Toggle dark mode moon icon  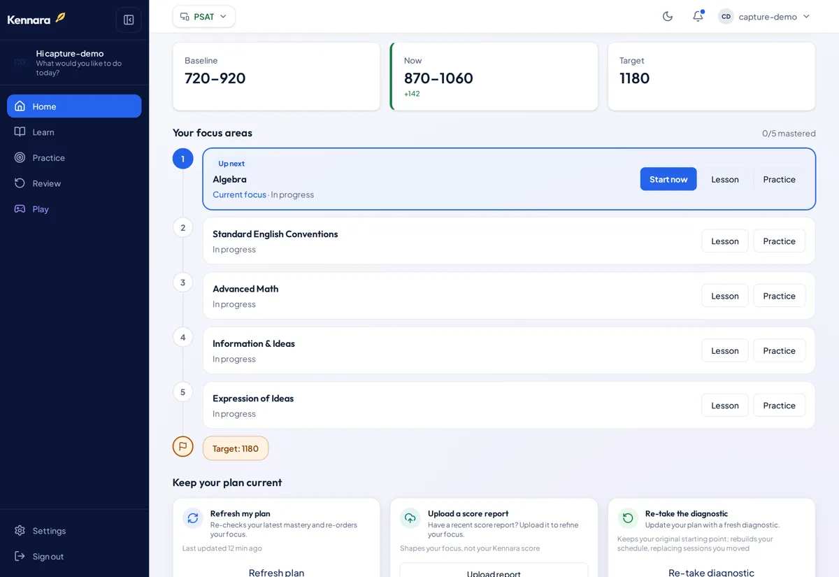tap(668, 16)
